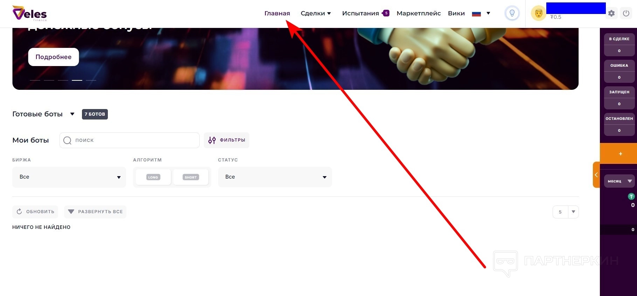
Task: Click the Запущен status counter
Action: tap(619, 98)
